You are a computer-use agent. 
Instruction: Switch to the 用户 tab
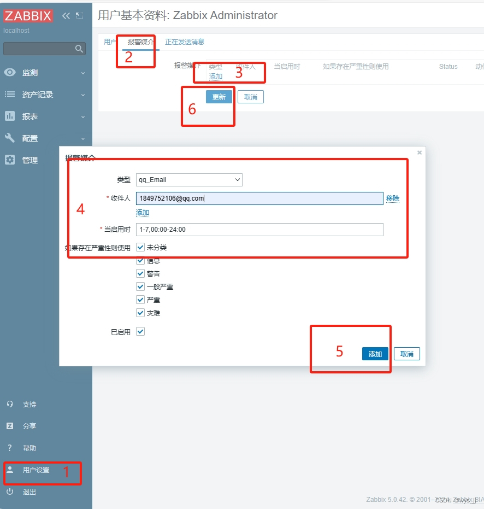pos(110,42)
